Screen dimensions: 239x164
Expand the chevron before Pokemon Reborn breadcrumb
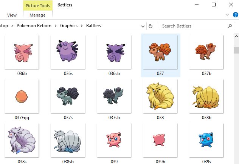point(12,26)
